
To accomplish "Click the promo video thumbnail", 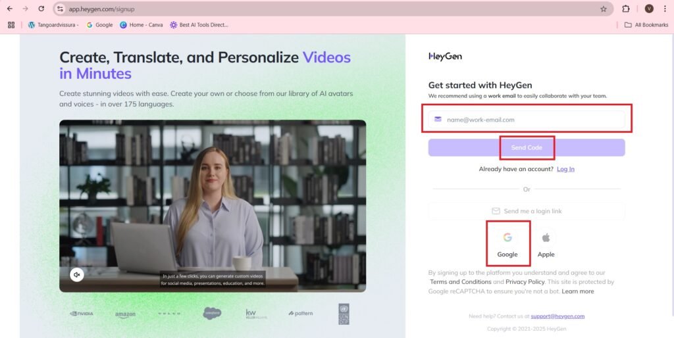I will tap(213, 206).
